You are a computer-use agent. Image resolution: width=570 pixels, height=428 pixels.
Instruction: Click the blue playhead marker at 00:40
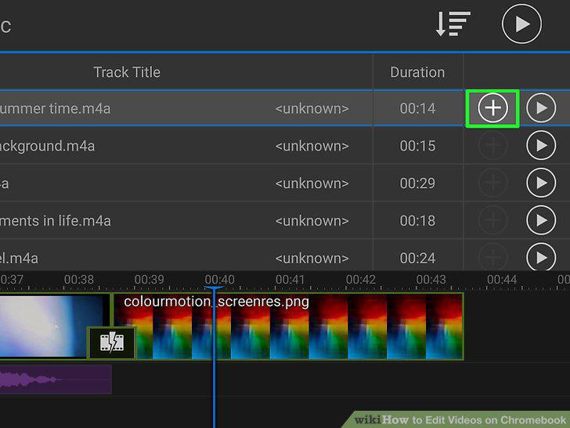coord(214,288)
